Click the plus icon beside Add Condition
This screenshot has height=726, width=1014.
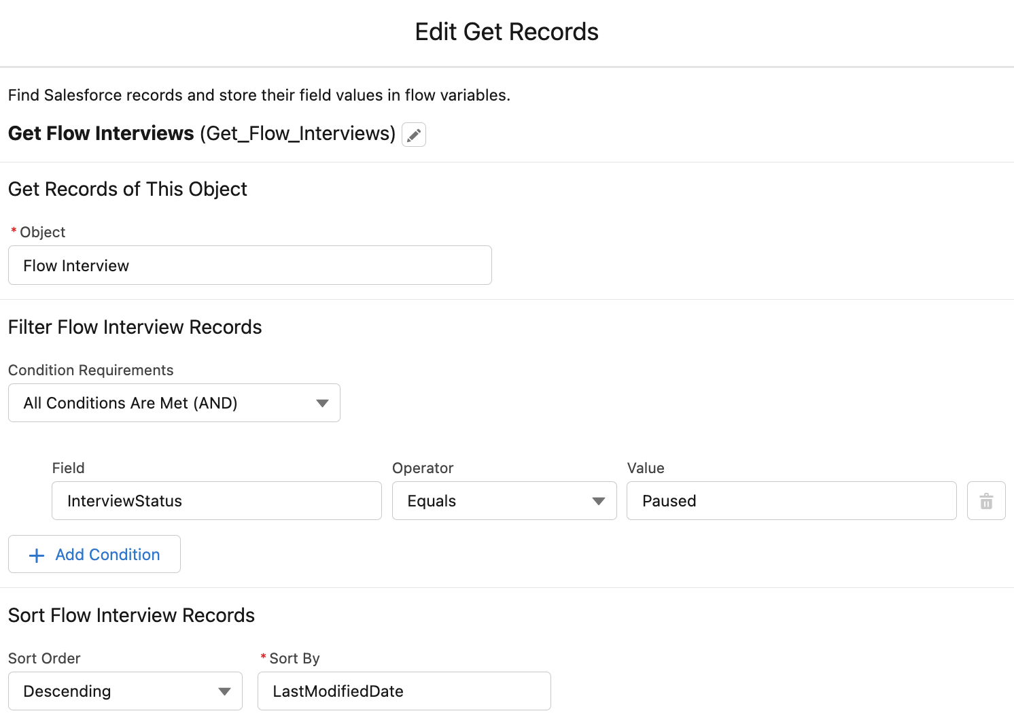coord(36,555)
